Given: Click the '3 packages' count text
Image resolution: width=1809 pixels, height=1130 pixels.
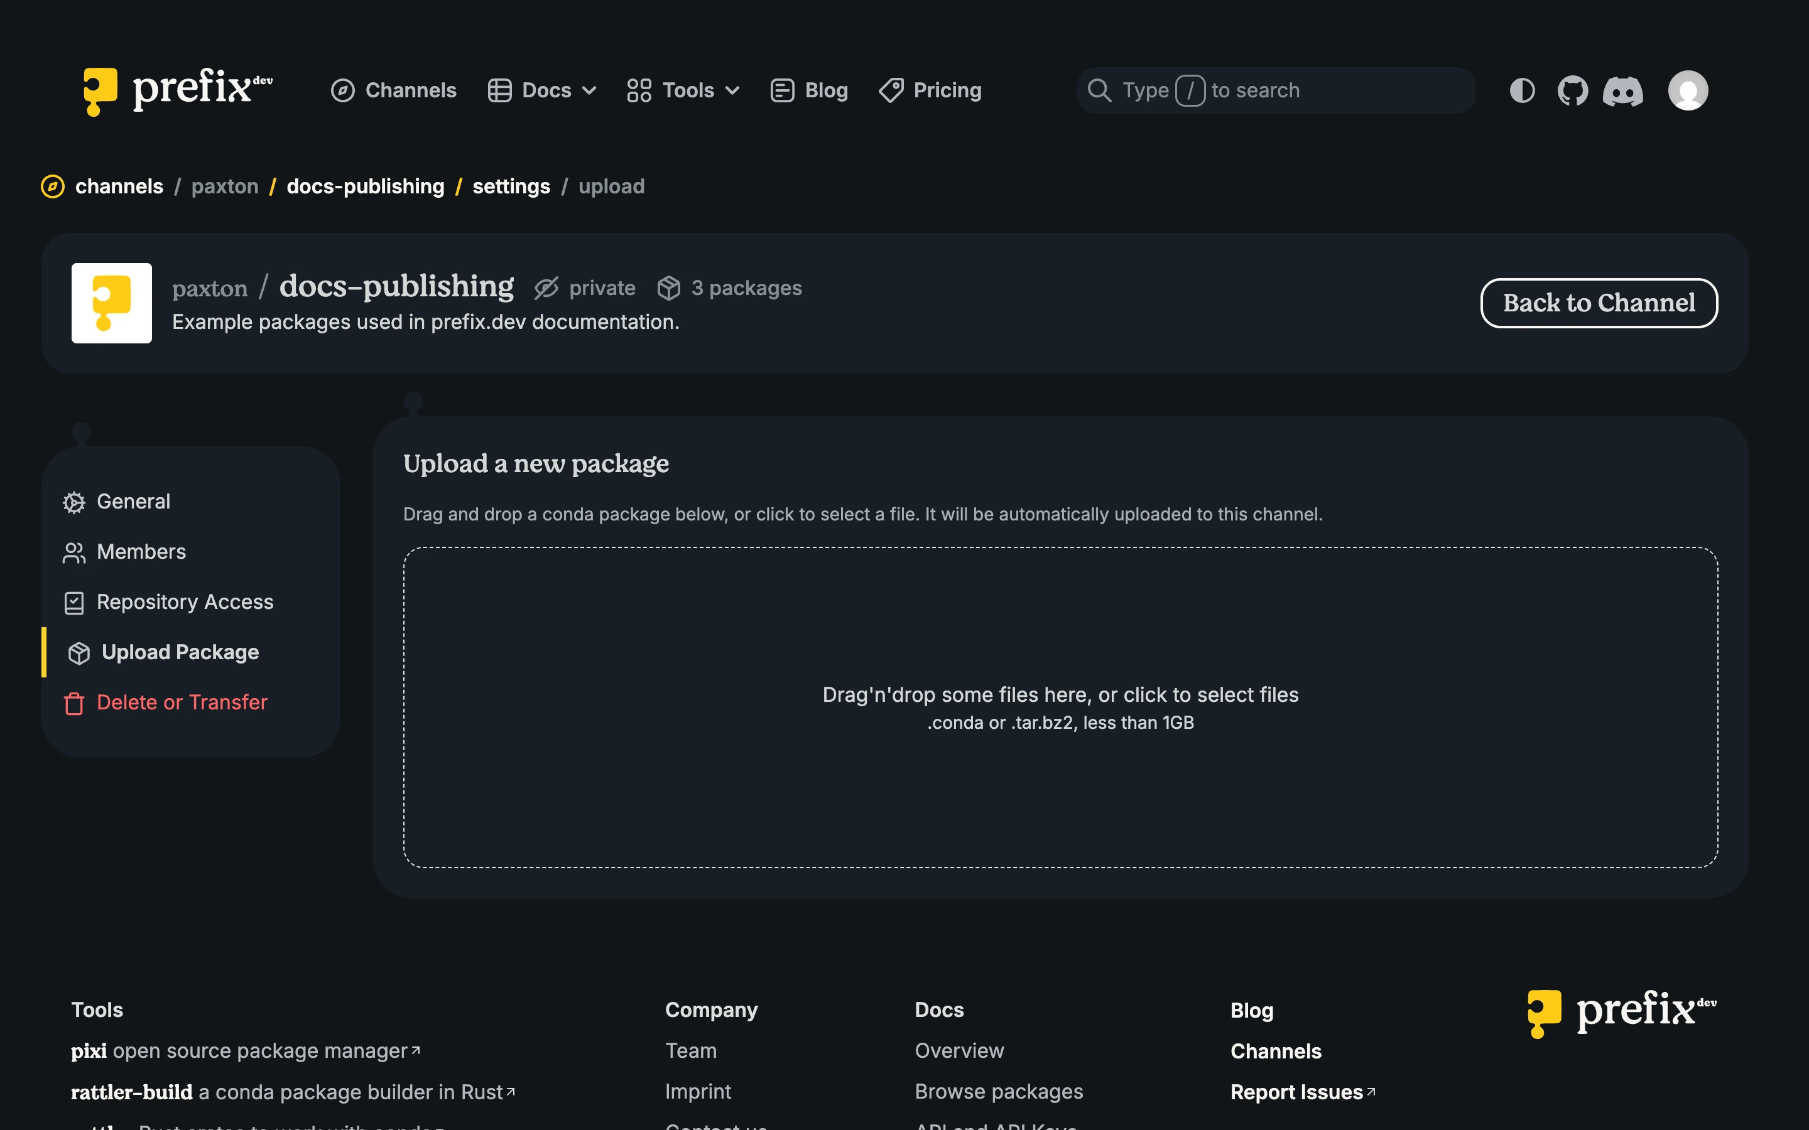Looking at the screenshot, I should point(746,288).
